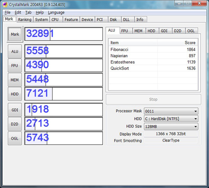Screen dimensions: 209x188
Task: Open the Edit menu
Action: (18, 12)
